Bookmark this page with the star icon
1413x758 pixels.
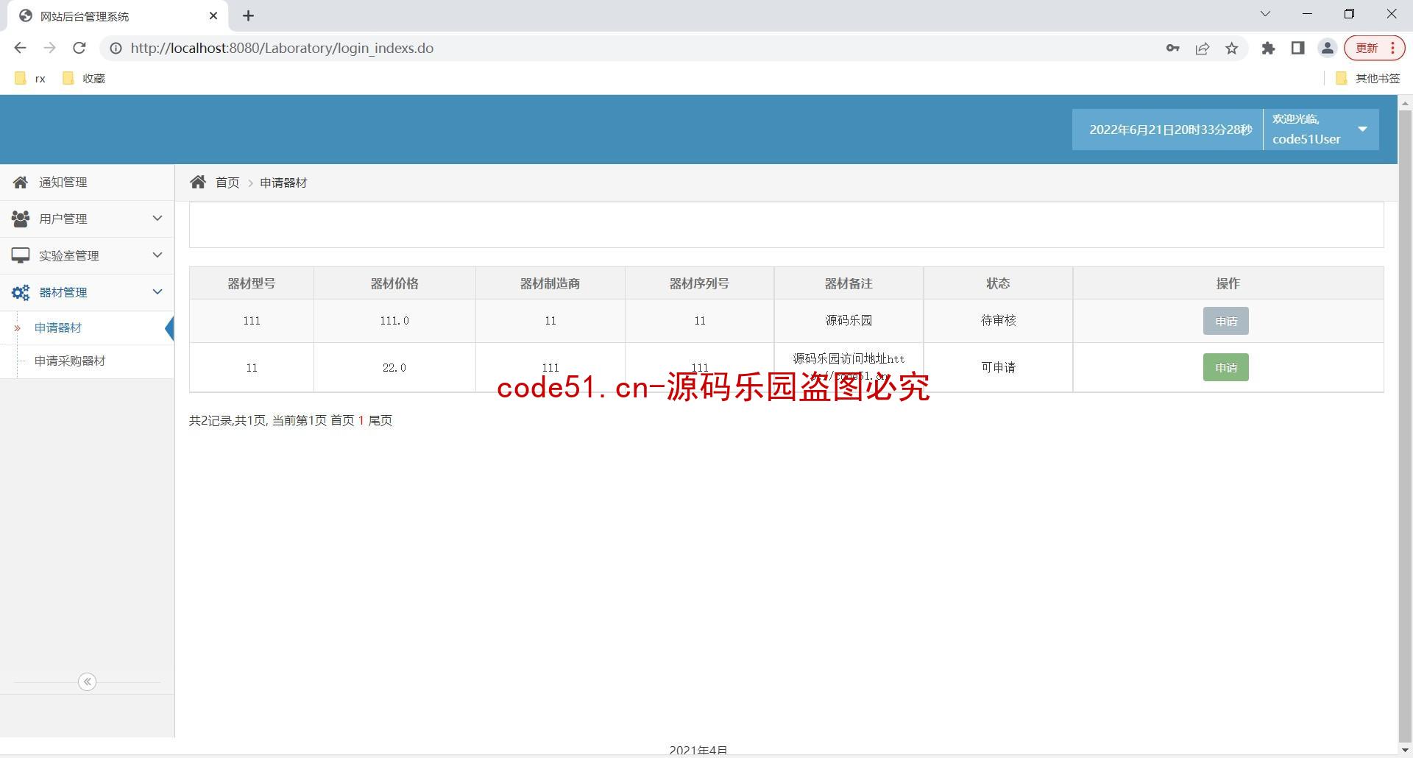[1232, 48]
